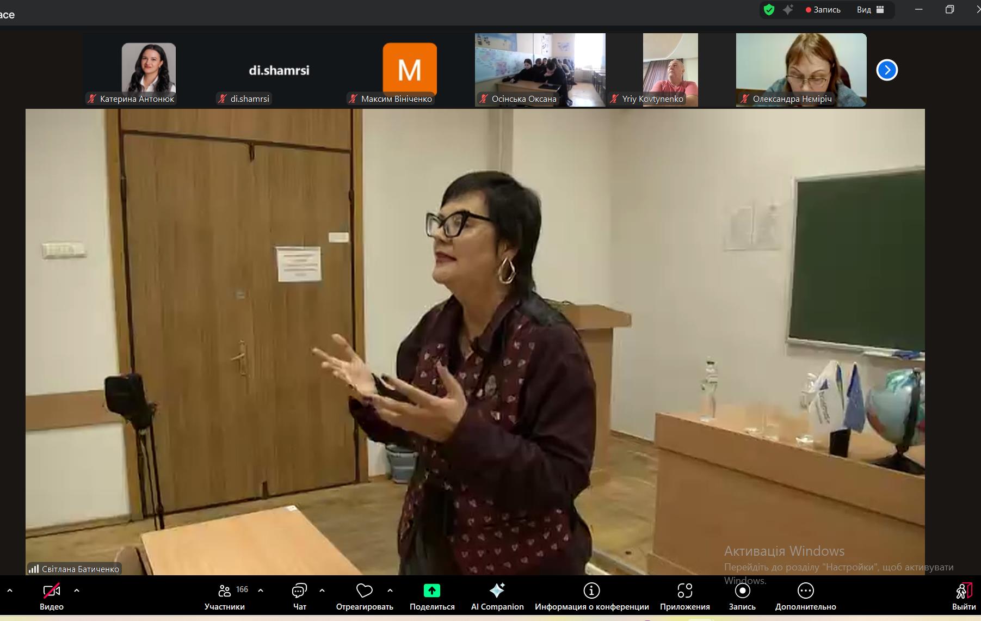Toggle recording with Record button

(x=742, y=591)
